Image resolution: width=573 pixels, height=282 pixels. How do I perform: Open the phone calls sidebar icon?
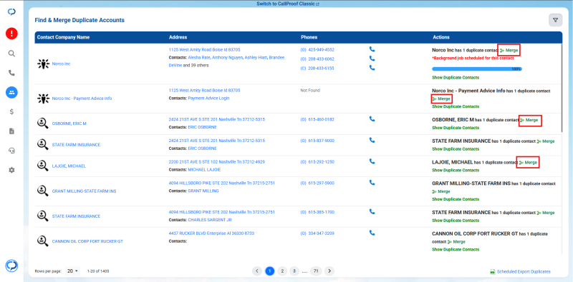11,73
